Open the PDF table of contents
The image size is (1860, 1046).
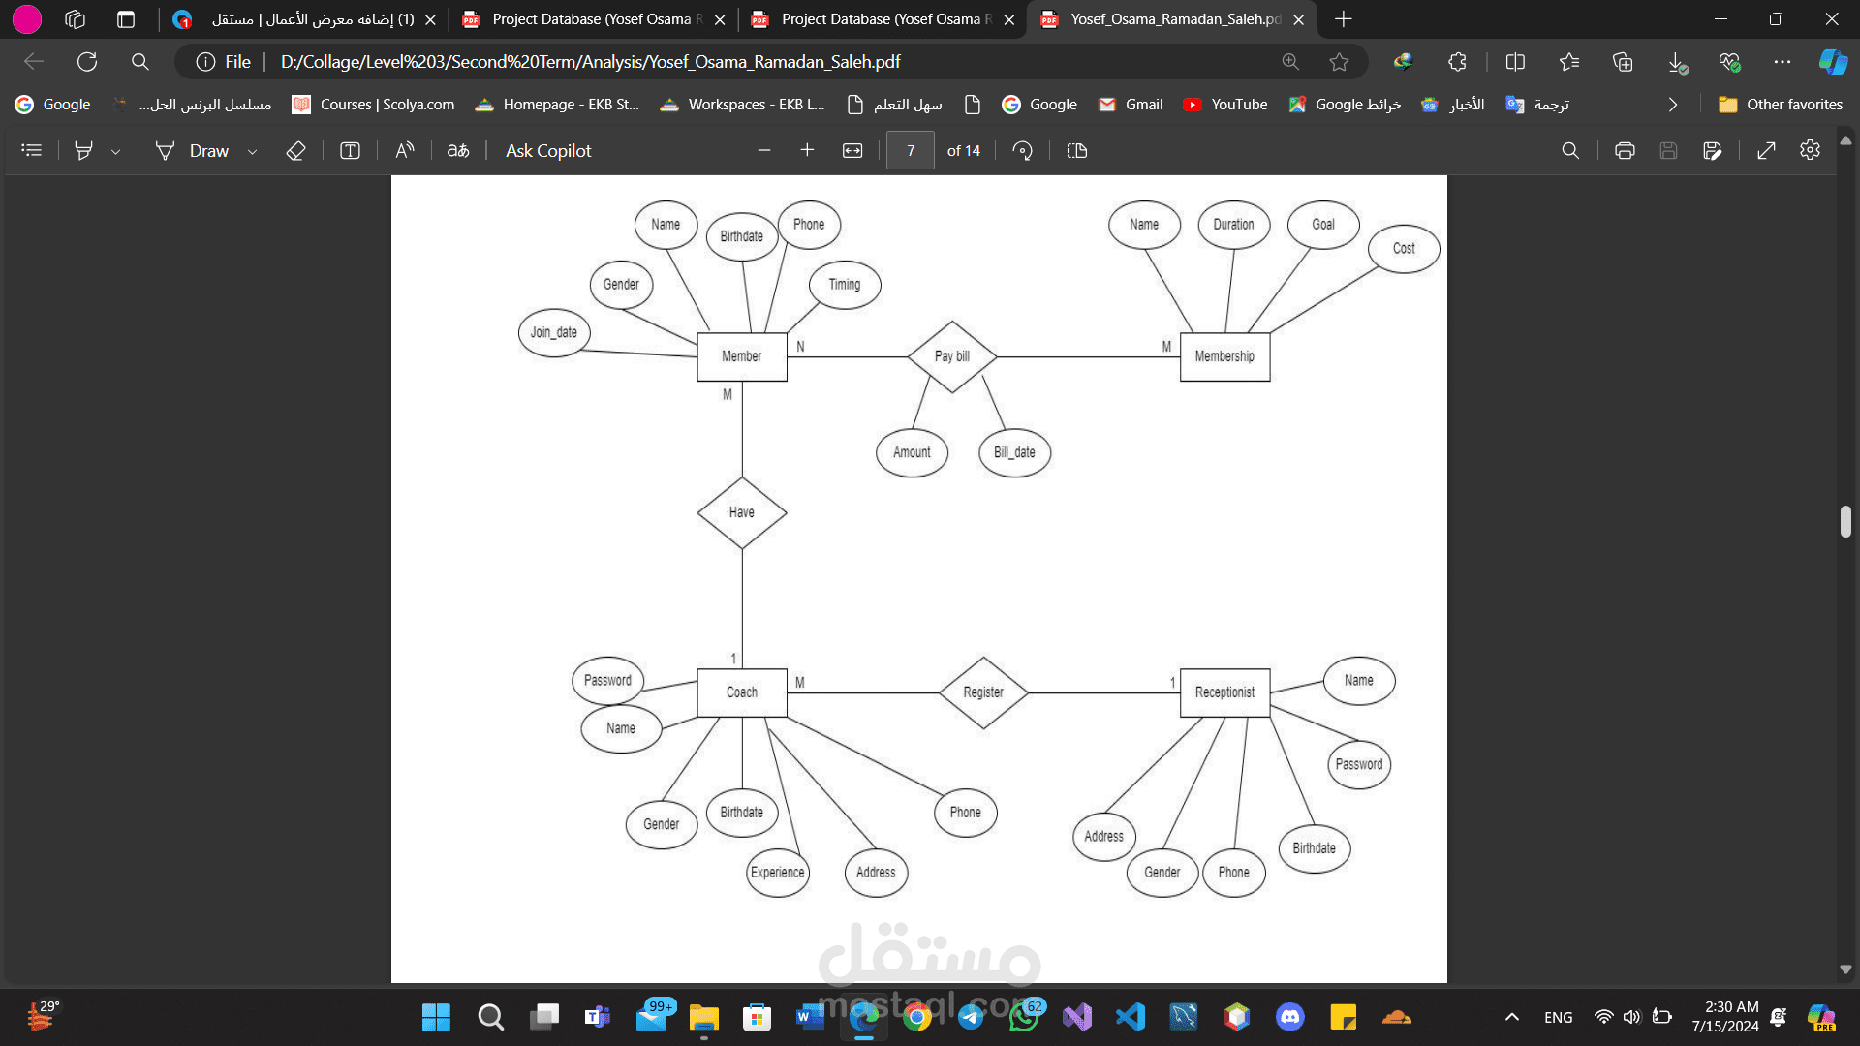pyautogui.click(x=32, y=150)
